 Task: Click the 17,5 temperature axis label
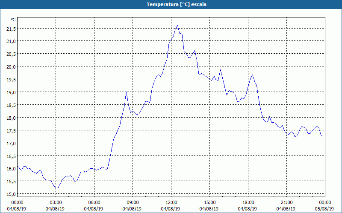coord(11,130)
